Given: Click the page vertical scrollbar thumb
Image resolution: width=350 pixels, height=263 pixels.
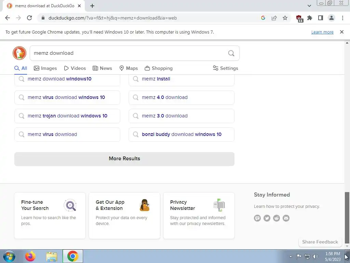Looking at the screenshot, I should (347, 217).
